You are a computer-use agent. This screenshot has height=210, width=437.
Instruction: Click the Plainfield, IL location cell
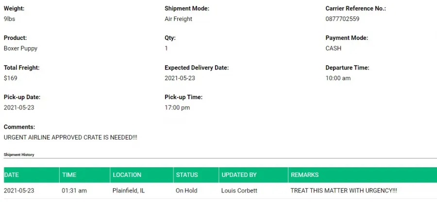click(x=129, y=191)
